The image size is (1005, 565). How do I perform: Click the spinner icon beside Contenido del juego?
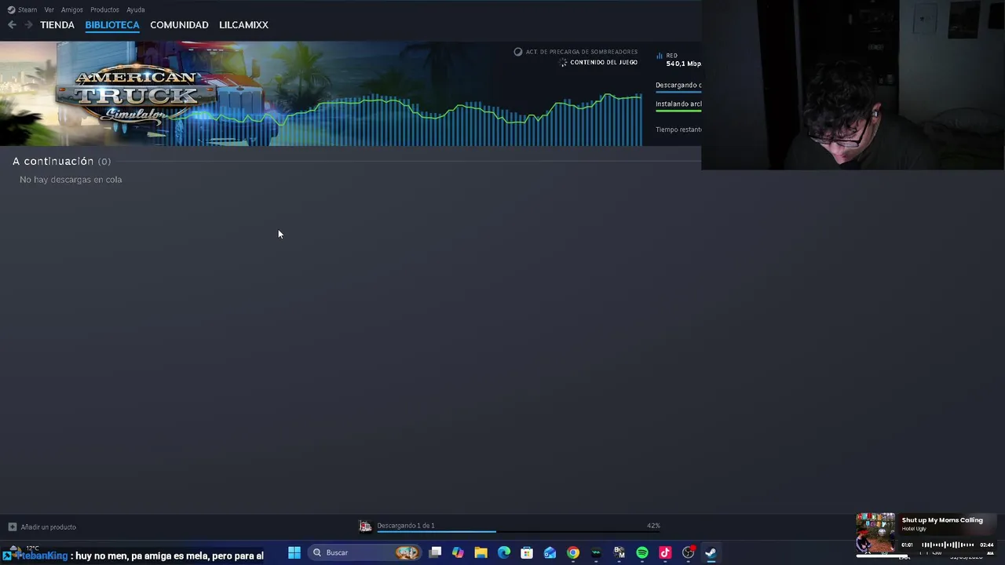(x=563, y=62)
